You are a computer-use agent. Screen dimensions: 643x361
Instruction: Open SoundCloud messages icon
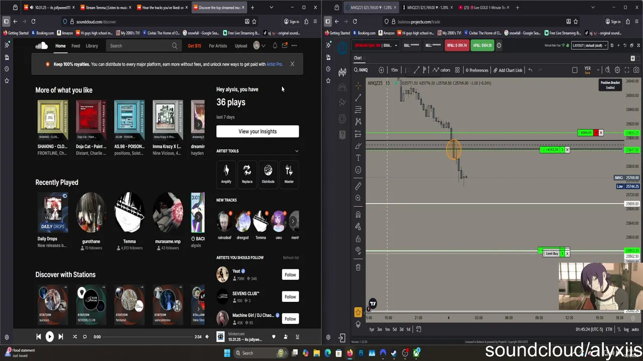point(284,46)
